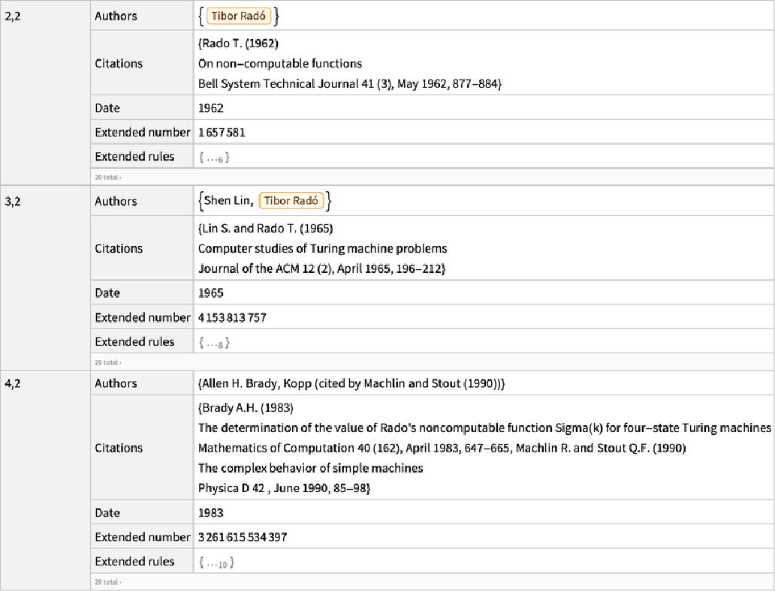Screen dimensions: 775x591
Task: Click the Date label in the 4,2 row
Action: coord(107,513)
